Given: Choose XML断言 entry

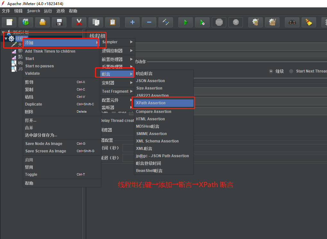Looking at the screenshot, I should click(x=164, y=149).
